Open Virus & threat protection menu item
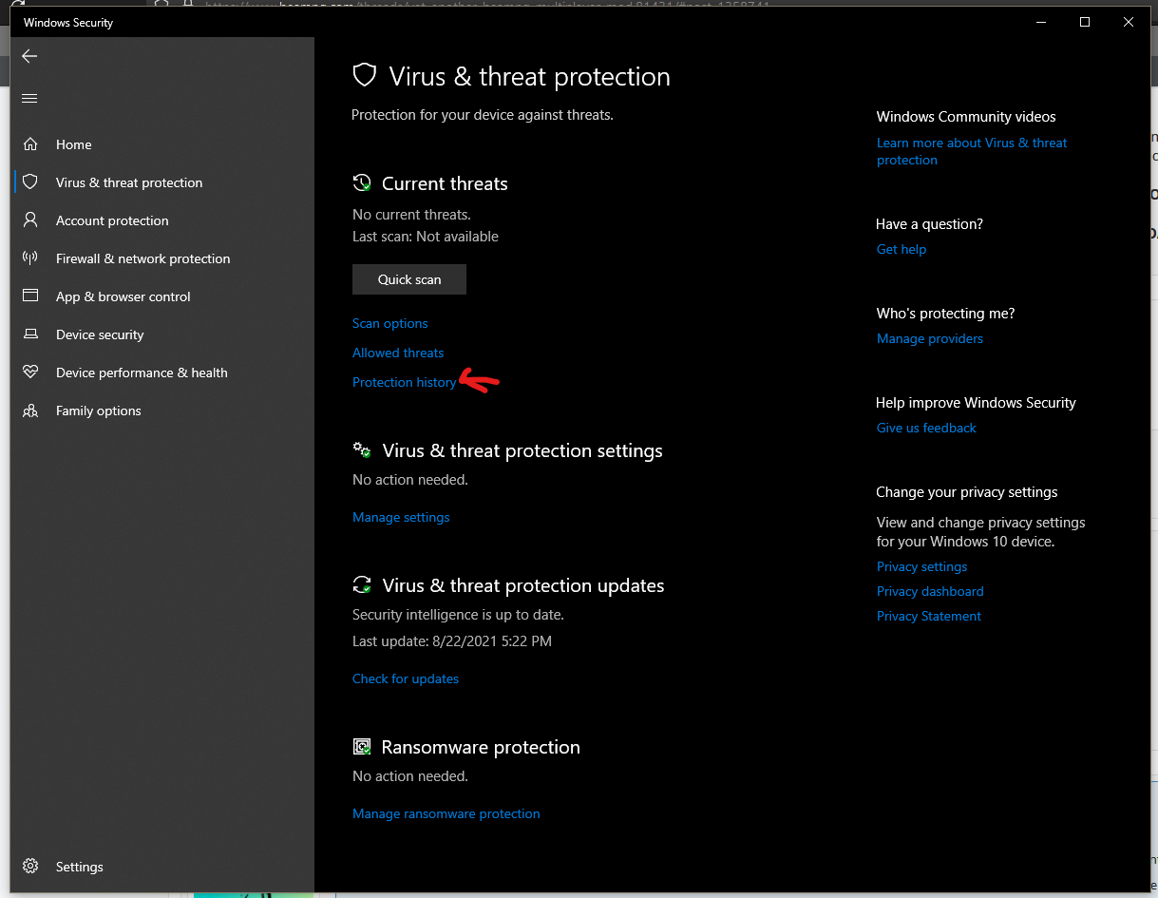1158x898 pixels. pos(128,182)
